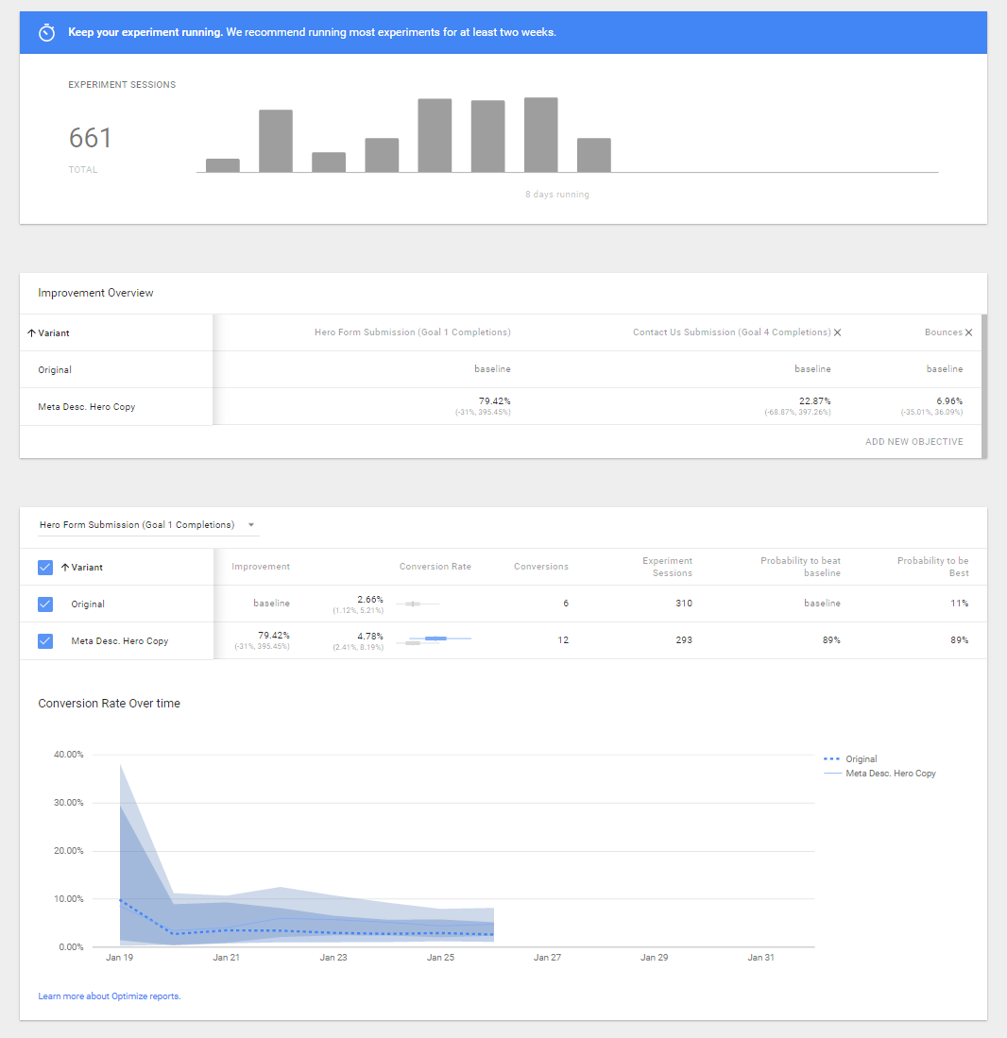Uncheck the Original variant checkbox
The image size is (1007, 1038).
pyautogui.click(x=45, y=604)
